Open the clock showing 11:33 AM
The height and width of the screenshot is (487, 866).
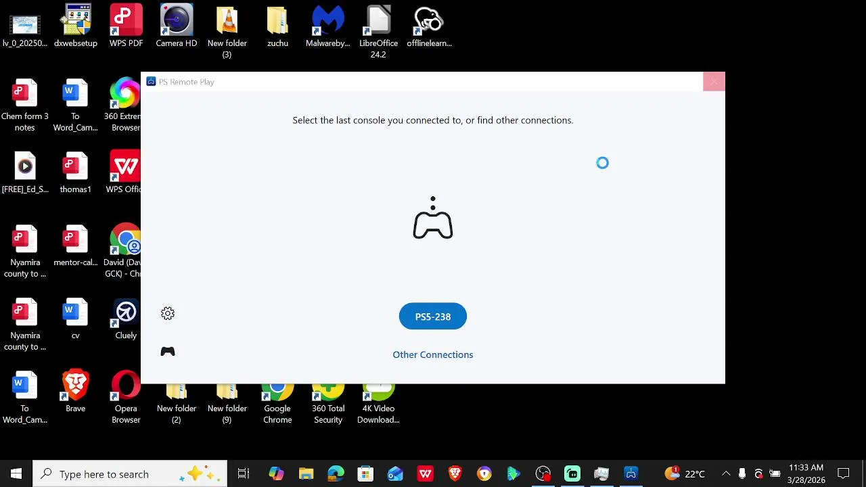(806, 473)
